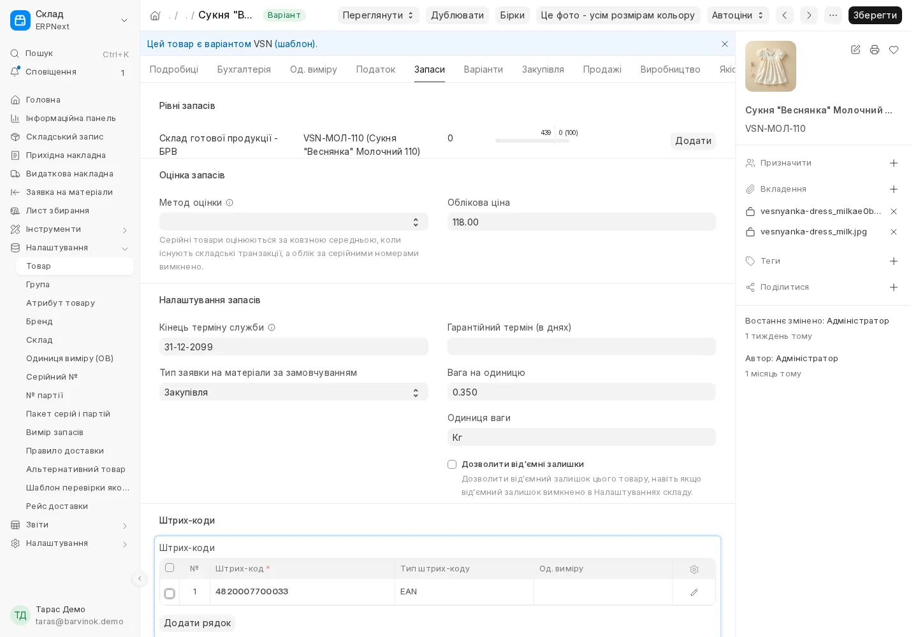Select all rows checkbox in barcode header
The image size is (918, 637).
[170, 568]
